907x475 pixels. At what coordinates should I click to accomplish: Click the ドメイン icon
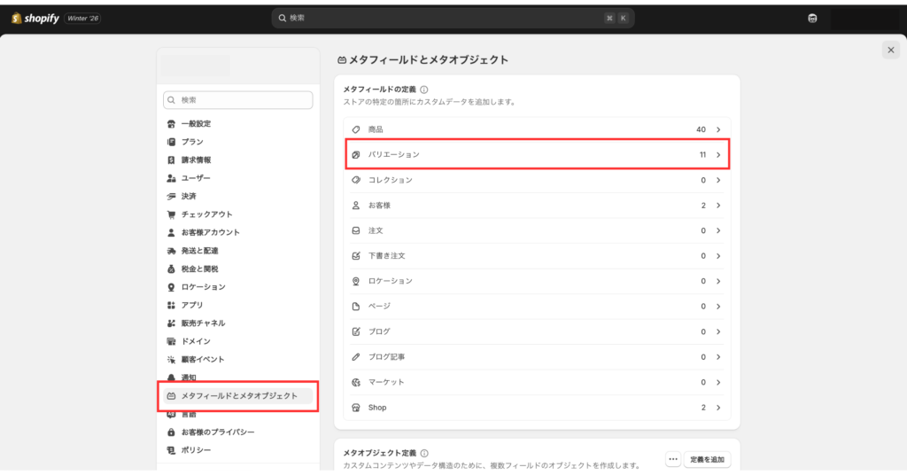coord(171,341)
